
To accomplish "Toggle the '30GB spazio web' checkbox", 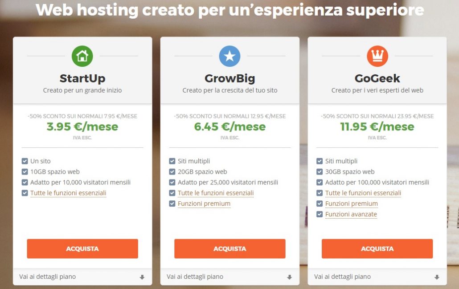I will [x=320, y=172].
